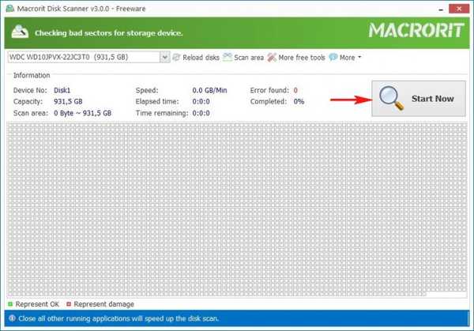
Task: Click the magnifying glass icon in Start Now
Action: [392, 98]
